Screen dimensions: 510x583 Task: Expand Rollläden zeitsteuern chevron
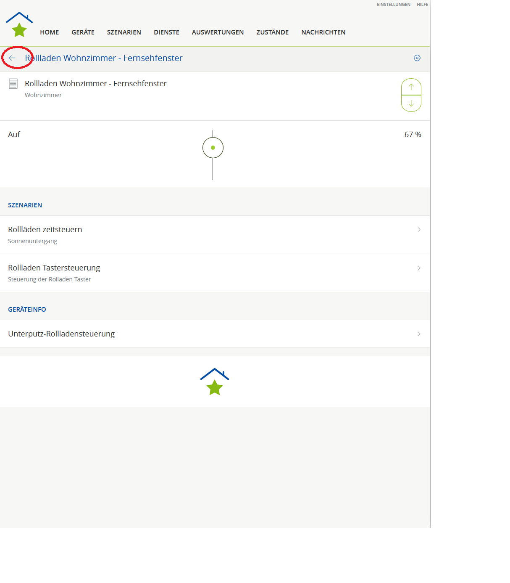pos(419,230)
